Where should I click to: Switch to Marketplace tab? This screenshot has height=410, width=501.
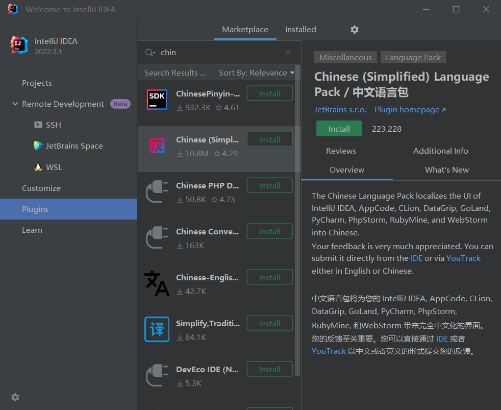point(245,30)
